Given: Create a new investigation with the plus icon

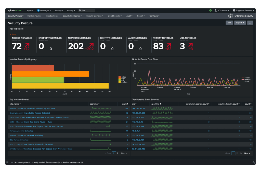Looking at the screenshot, I should 12,163.
